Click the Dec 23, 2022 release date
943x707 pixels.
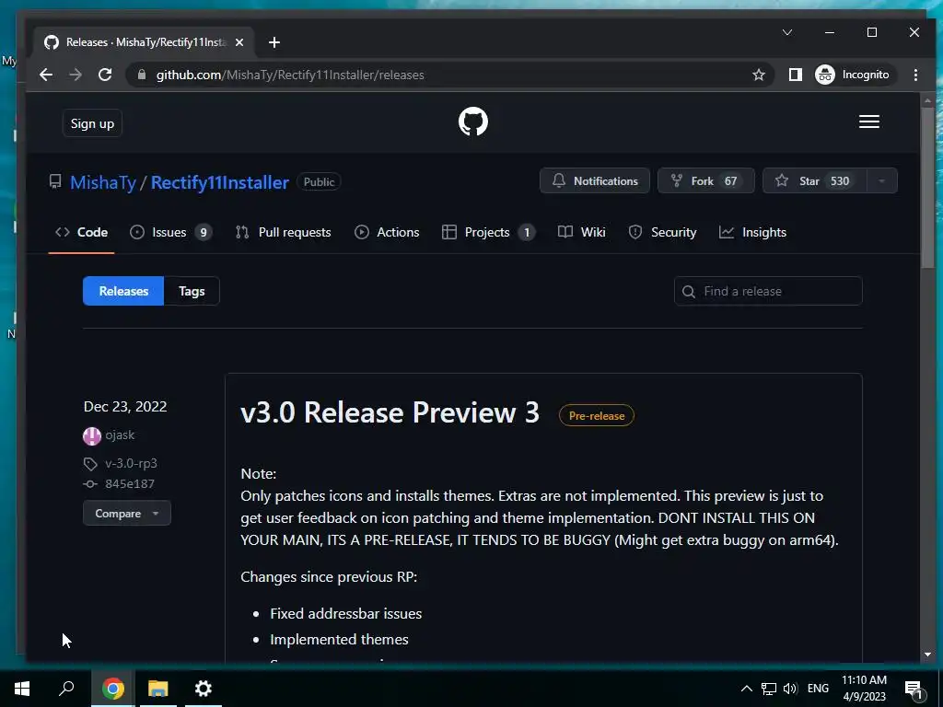click(125, 406)
